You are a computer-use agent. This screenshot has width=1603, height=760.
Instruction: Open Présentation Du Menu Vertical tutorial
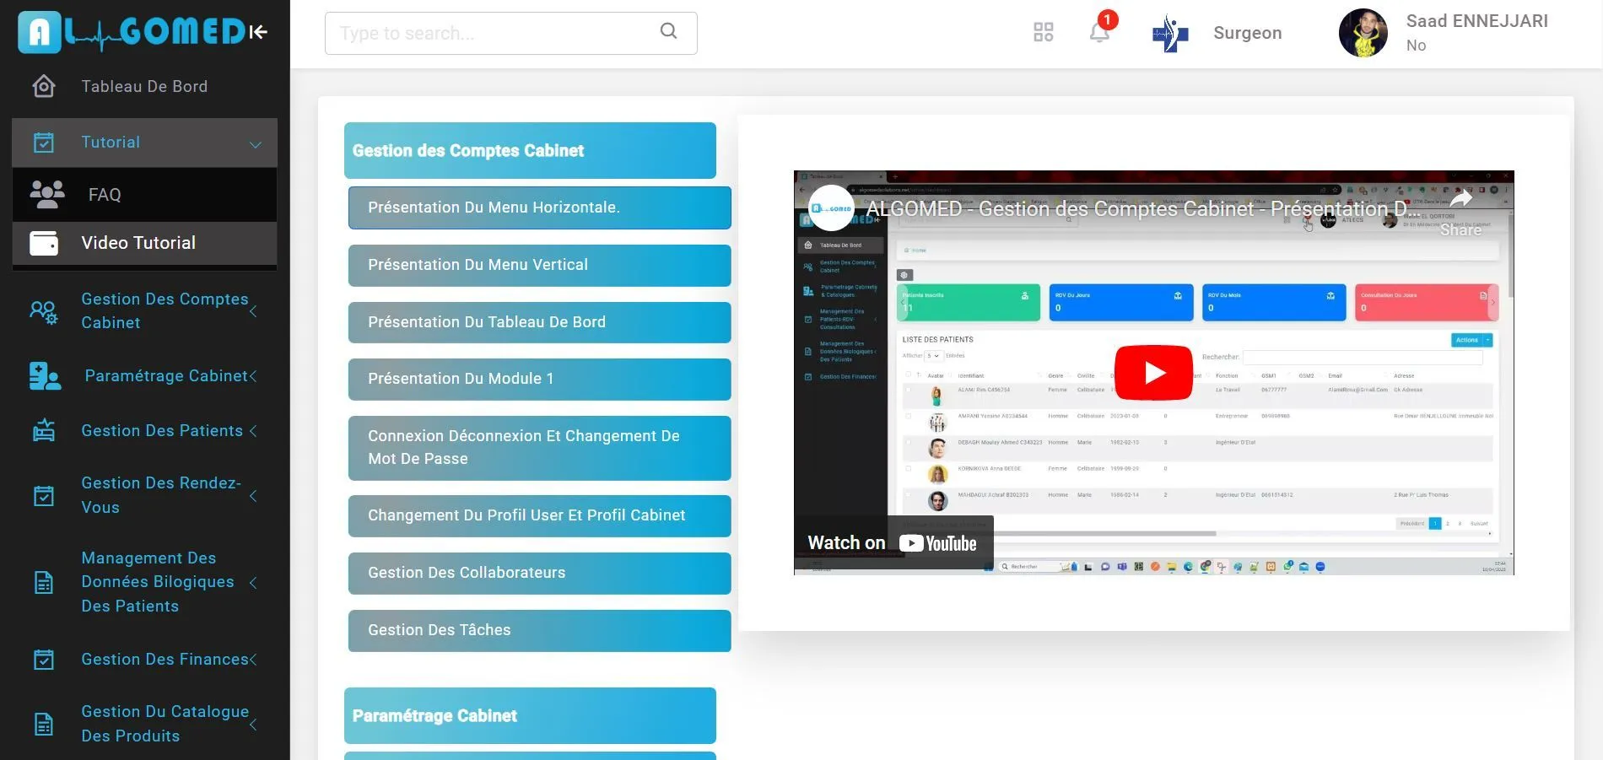[539, 265]
